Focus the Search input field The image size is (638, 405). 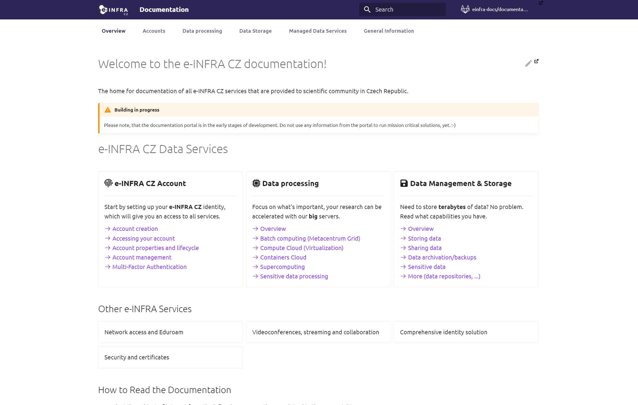click(x=402, y=9)
